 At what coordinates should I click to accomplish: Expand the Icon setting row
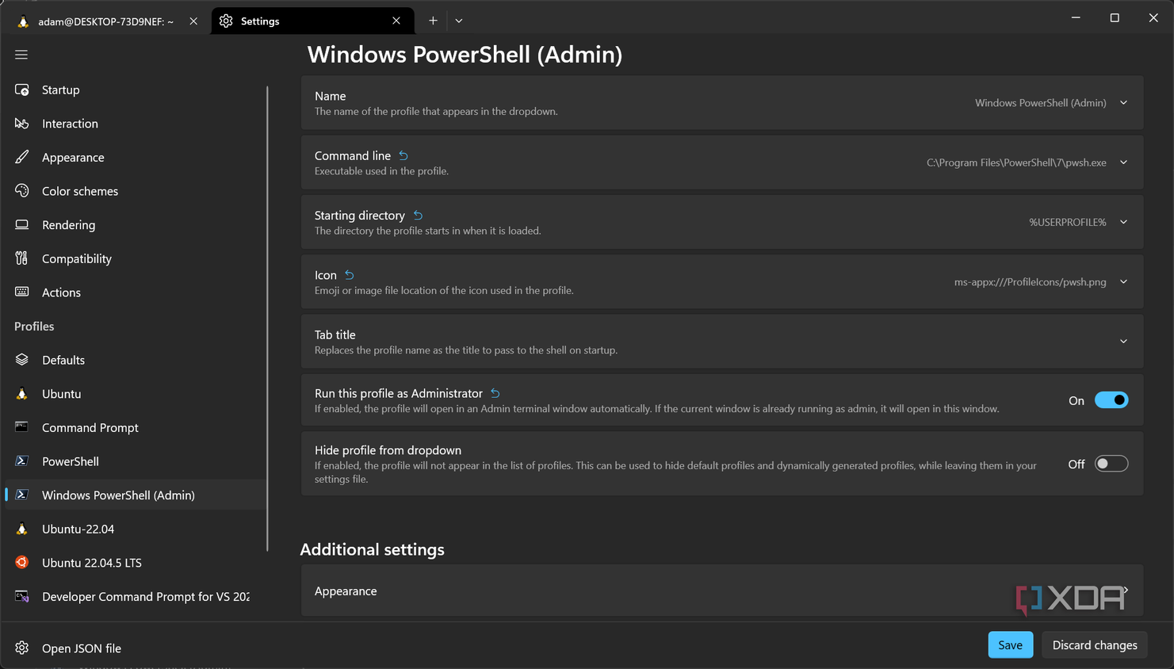(722, 281)
